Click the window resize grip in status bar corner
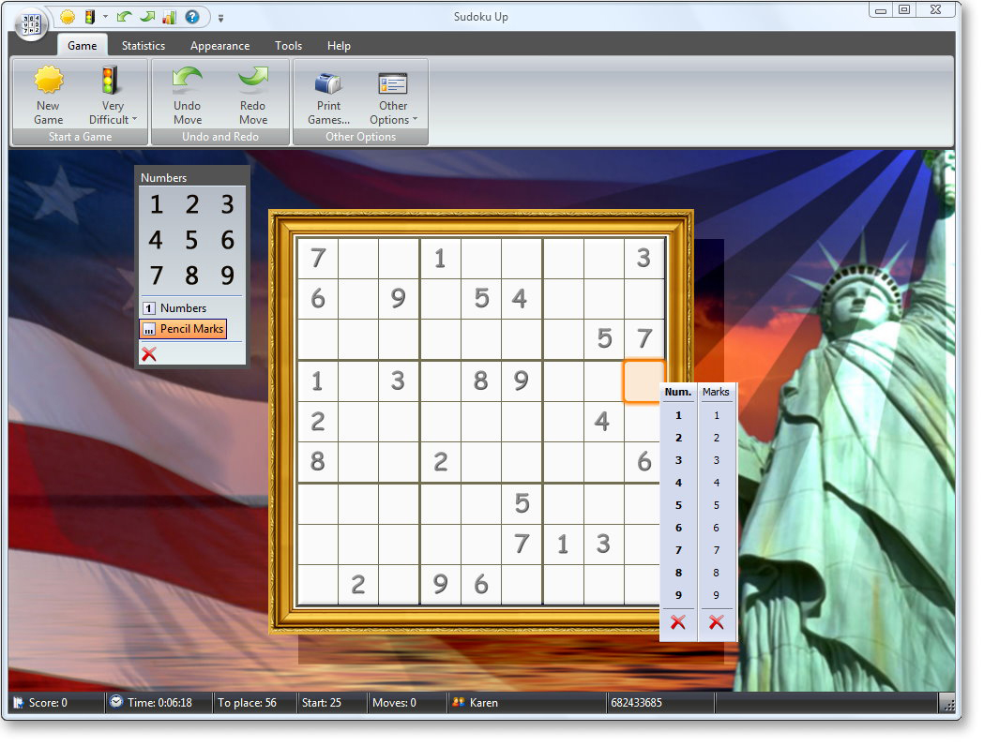The width and height of the screenshot is (984, 746). (949, 706)
